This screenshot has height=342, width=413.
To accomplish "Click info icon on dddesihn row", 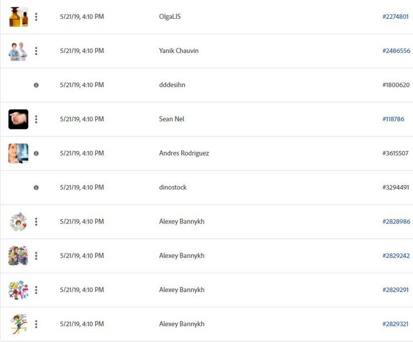I will [36, 85].
